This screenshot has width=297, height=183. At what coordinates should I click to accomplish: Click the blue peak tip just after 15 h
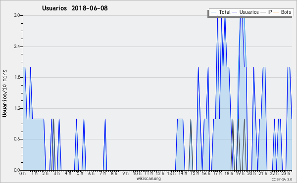(198, 67)
